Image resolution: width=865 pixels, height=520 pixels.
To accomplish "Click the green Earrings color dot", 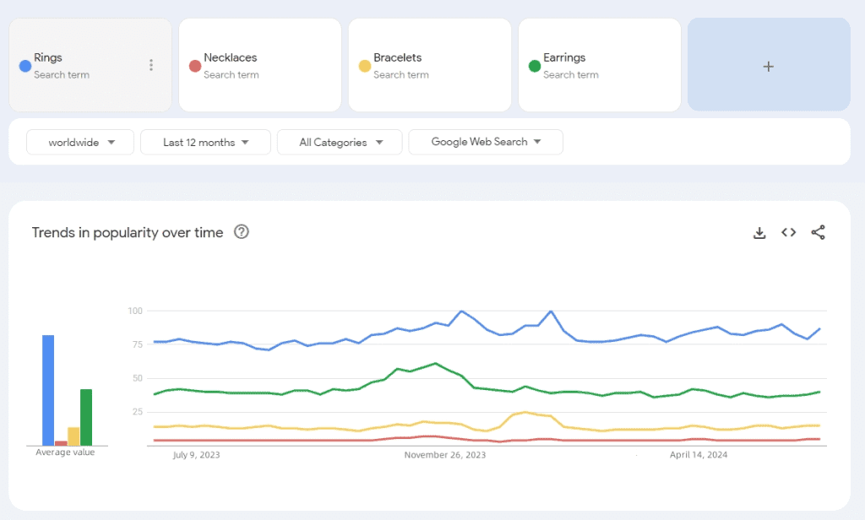I will (x=534, y=66).
